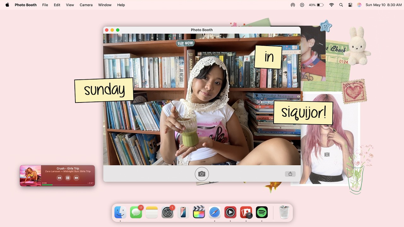Open the Help menu
Screen dimensions: 404x227
click(121, 5)
